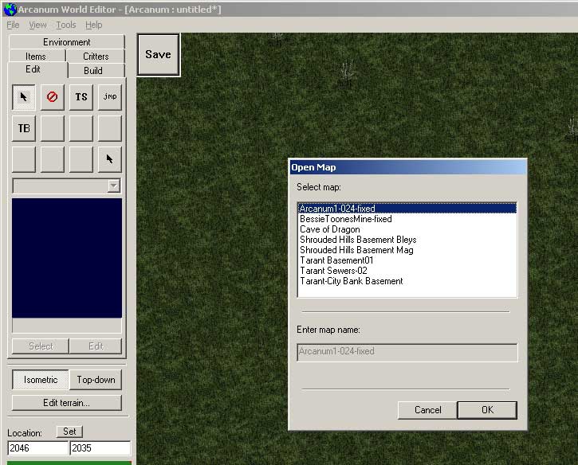This screenshot has width=578, height=465.
Task: Click the Enter map name field
Action: pos(407,352)
